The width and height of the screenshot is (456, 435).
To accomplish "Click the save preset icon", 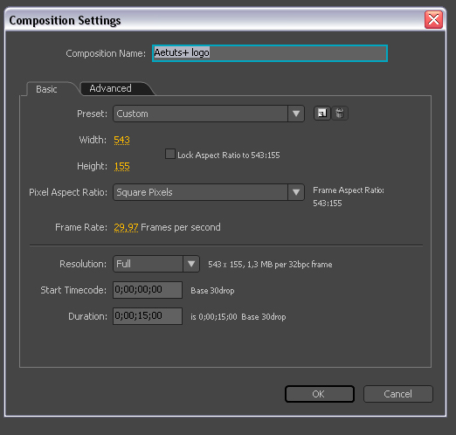I will [x=322, y=114].
